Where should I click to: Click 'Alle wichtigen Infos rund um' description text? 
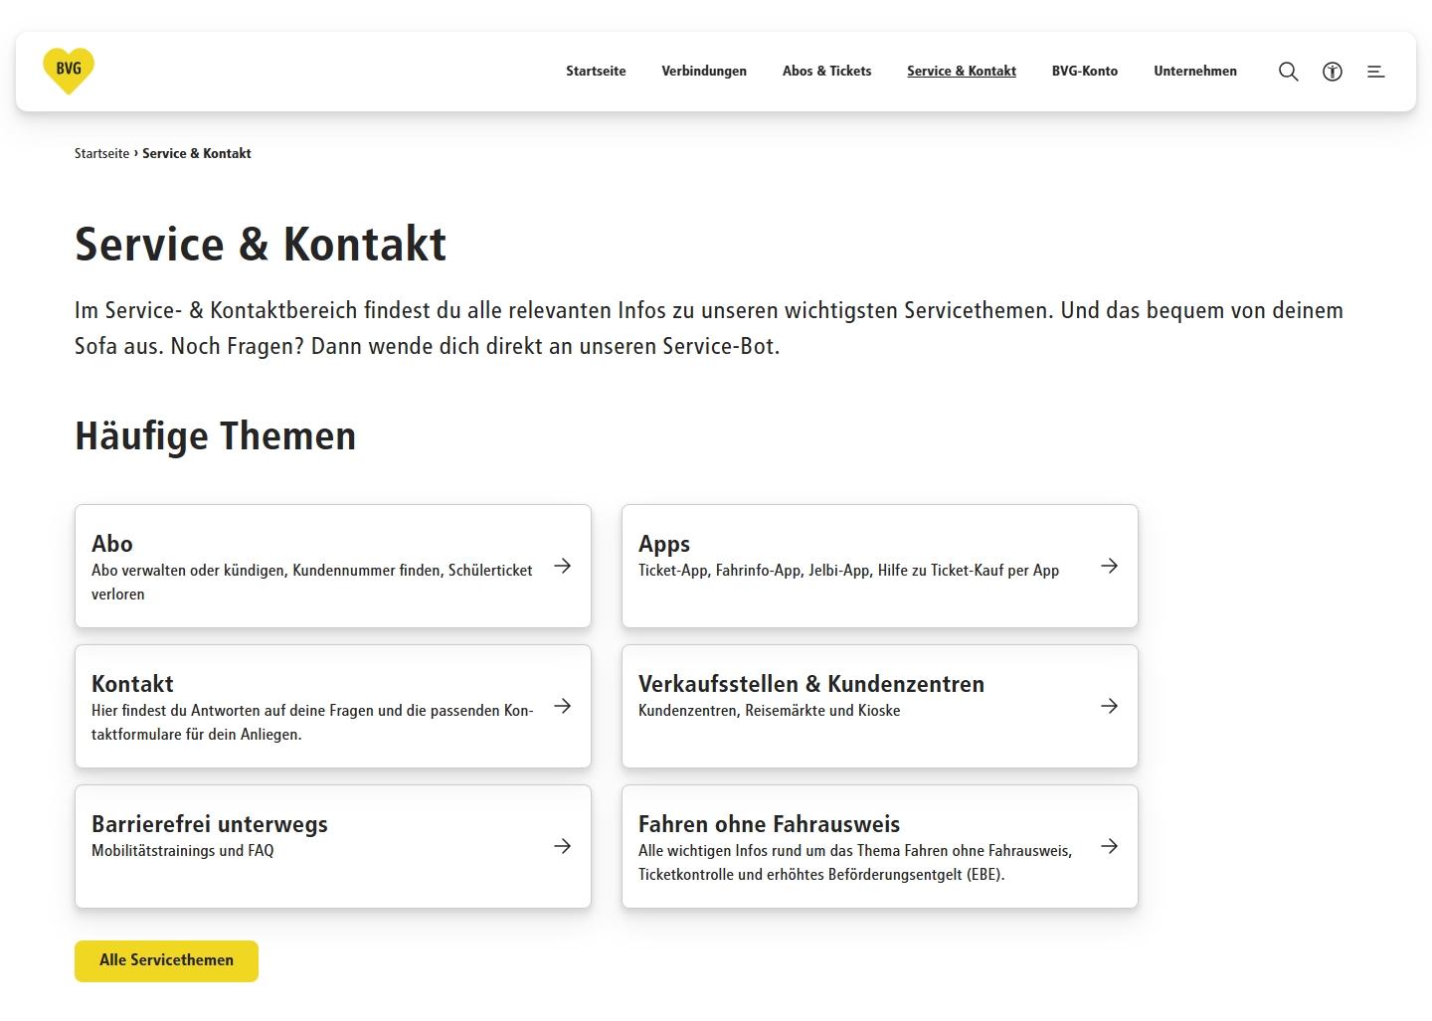coord(855,863)
